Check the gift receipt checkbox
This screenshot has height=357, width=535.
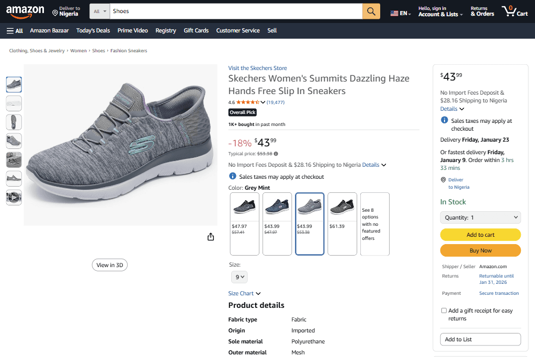coord(444,310)
